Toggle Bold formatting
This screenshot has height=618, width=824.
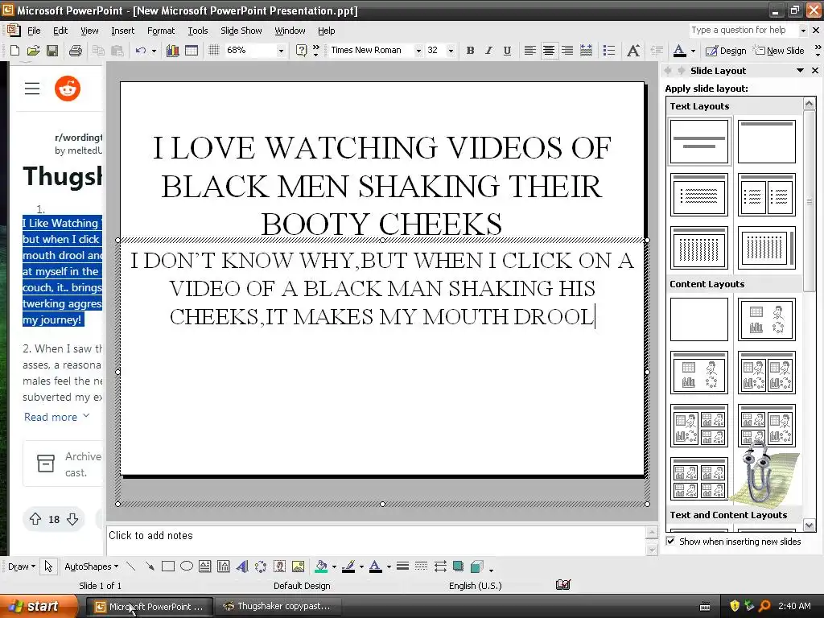point(470,51)
